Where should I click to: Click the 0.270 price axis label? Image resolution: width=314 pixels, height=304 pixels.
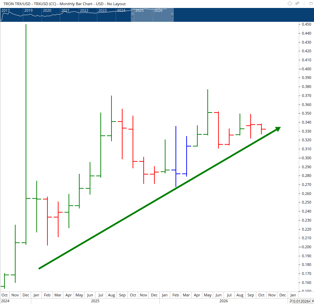click(306, 185)
